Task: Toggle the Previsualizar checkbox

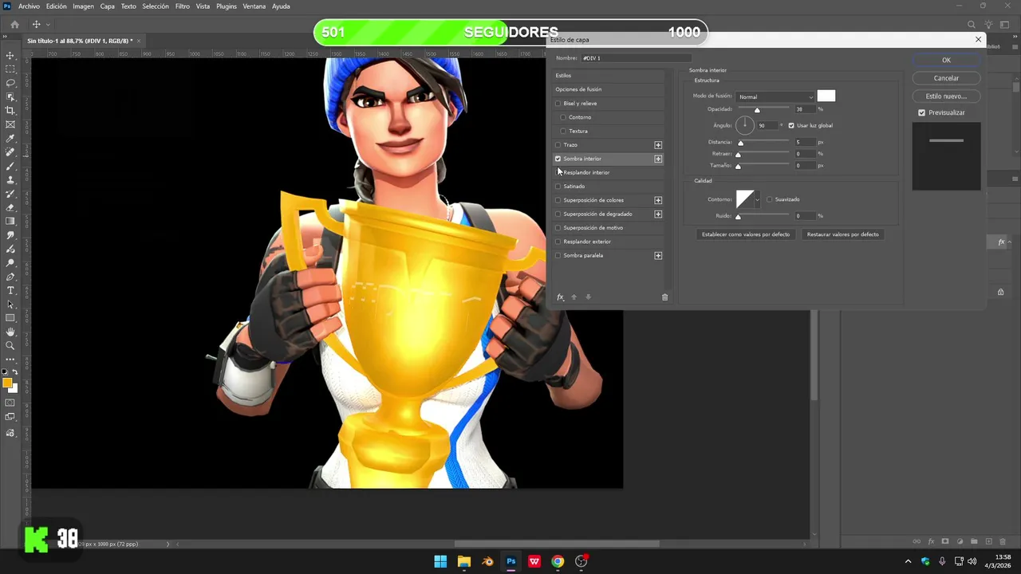Action: 922,112
